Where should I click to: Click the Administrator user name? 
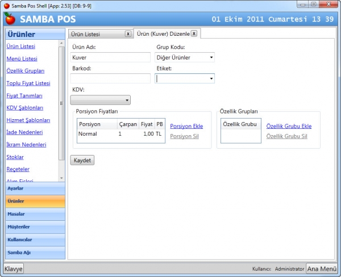289,268
